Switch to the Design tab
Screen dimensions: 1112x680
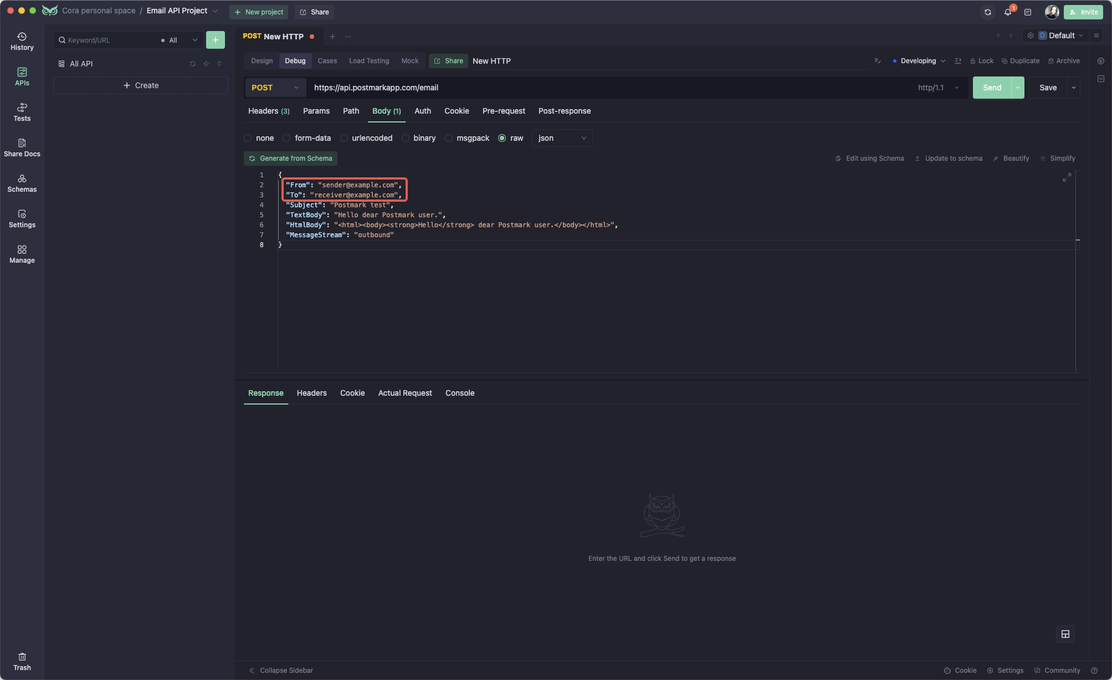[x=262, y=61]
